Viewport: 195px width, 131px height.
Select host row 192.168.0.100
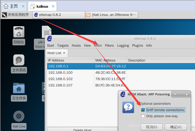(121, 72)
